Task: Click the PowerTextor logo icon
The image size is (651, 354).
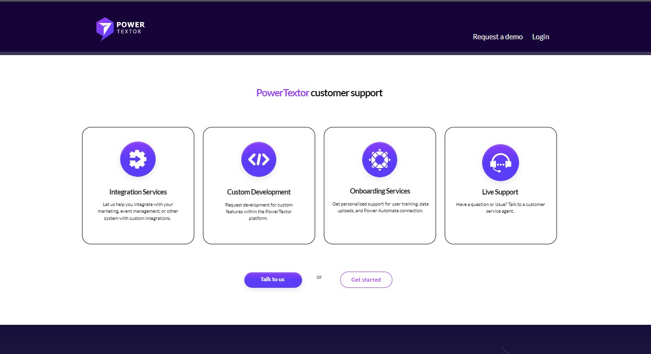Action: 105,29
